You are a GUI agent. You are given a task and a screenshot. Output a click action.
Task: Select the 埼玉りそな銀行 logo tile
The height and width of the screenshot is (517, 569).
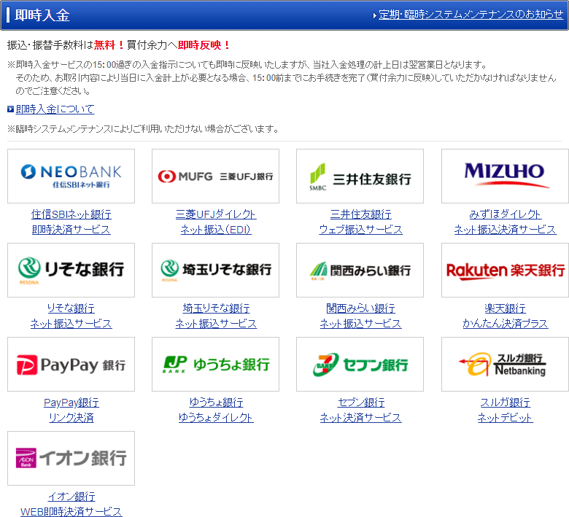(x=215, y=271)
